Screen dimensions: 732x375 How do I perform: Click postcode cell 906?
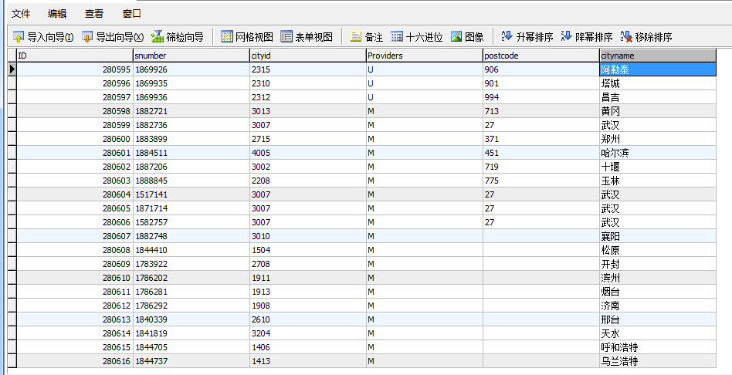pyautogui.click(x=541, y=69)
